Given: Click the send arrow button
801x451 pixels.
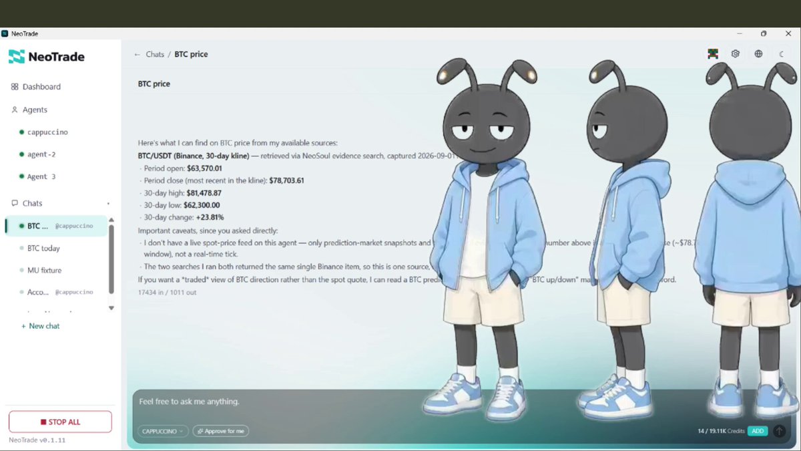Looking at the screenshot, I should tap(779, 431).
